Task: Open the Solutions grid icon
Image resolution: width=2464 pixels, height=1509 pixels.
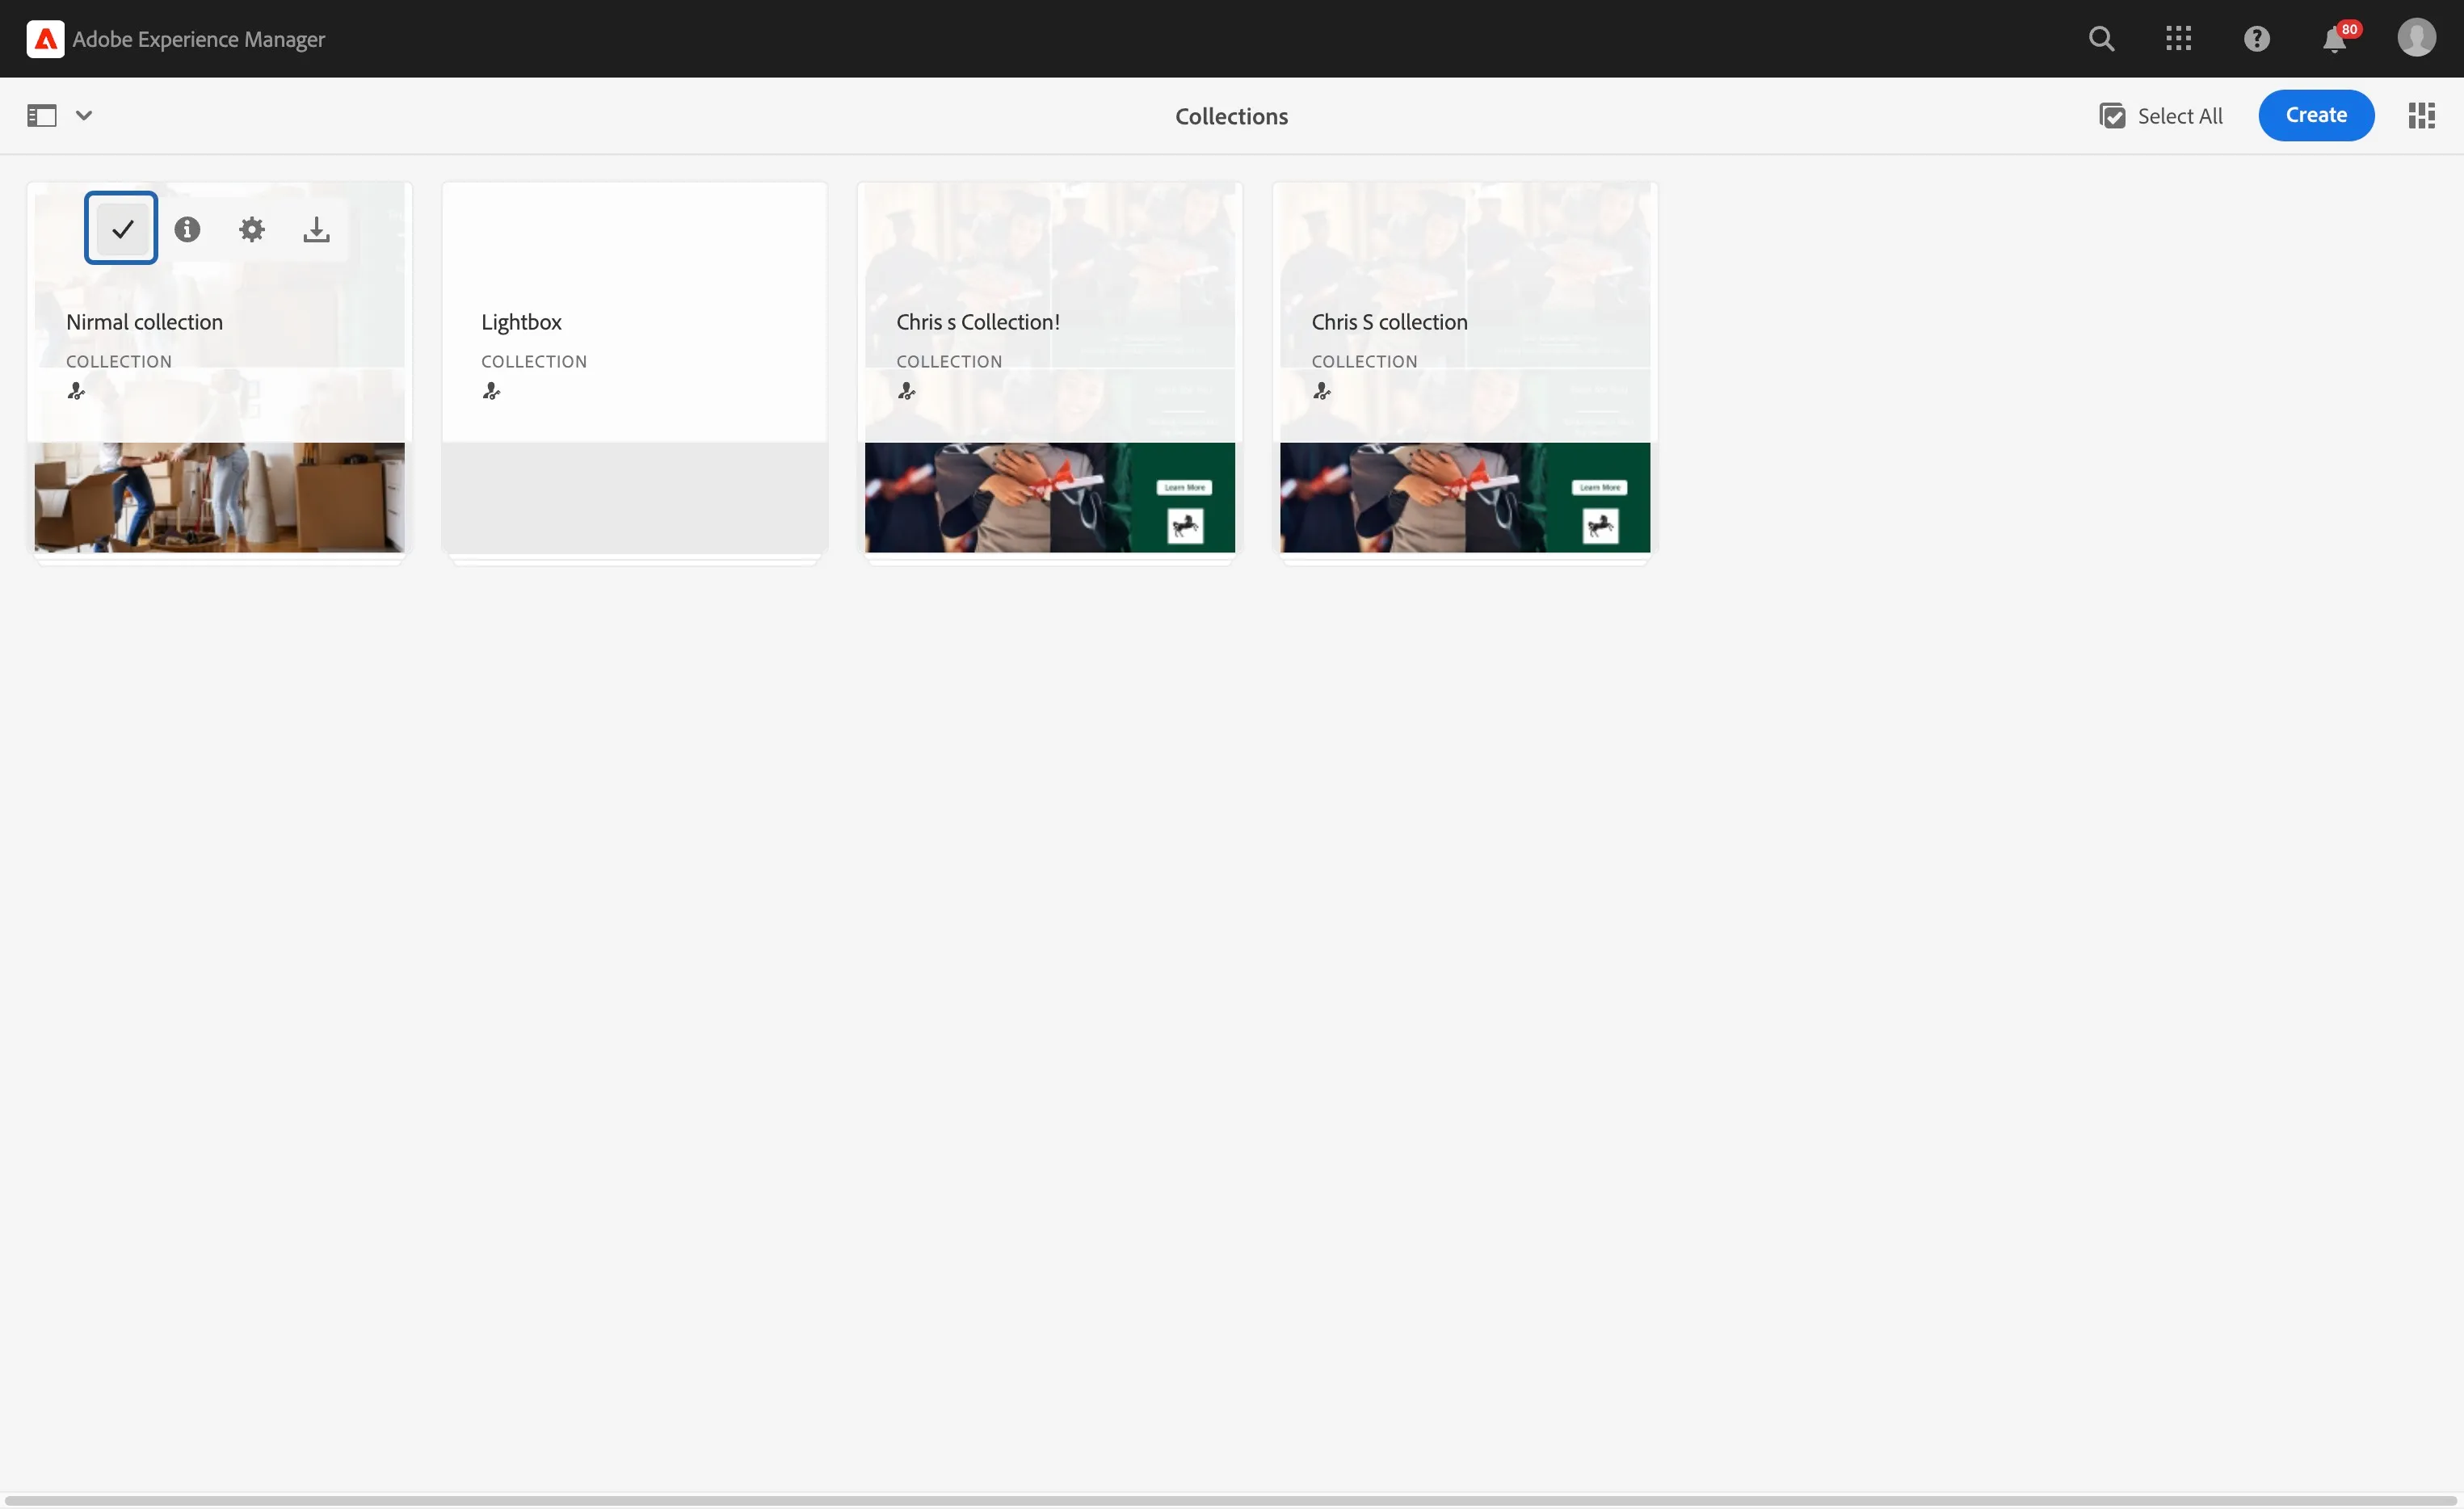Action: [x=2178, y=39]
